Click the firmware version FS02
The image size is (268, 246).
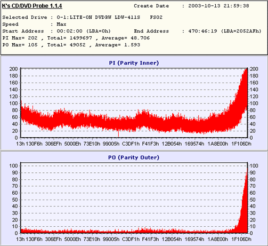pyautogui.click(x=156, y=17)
